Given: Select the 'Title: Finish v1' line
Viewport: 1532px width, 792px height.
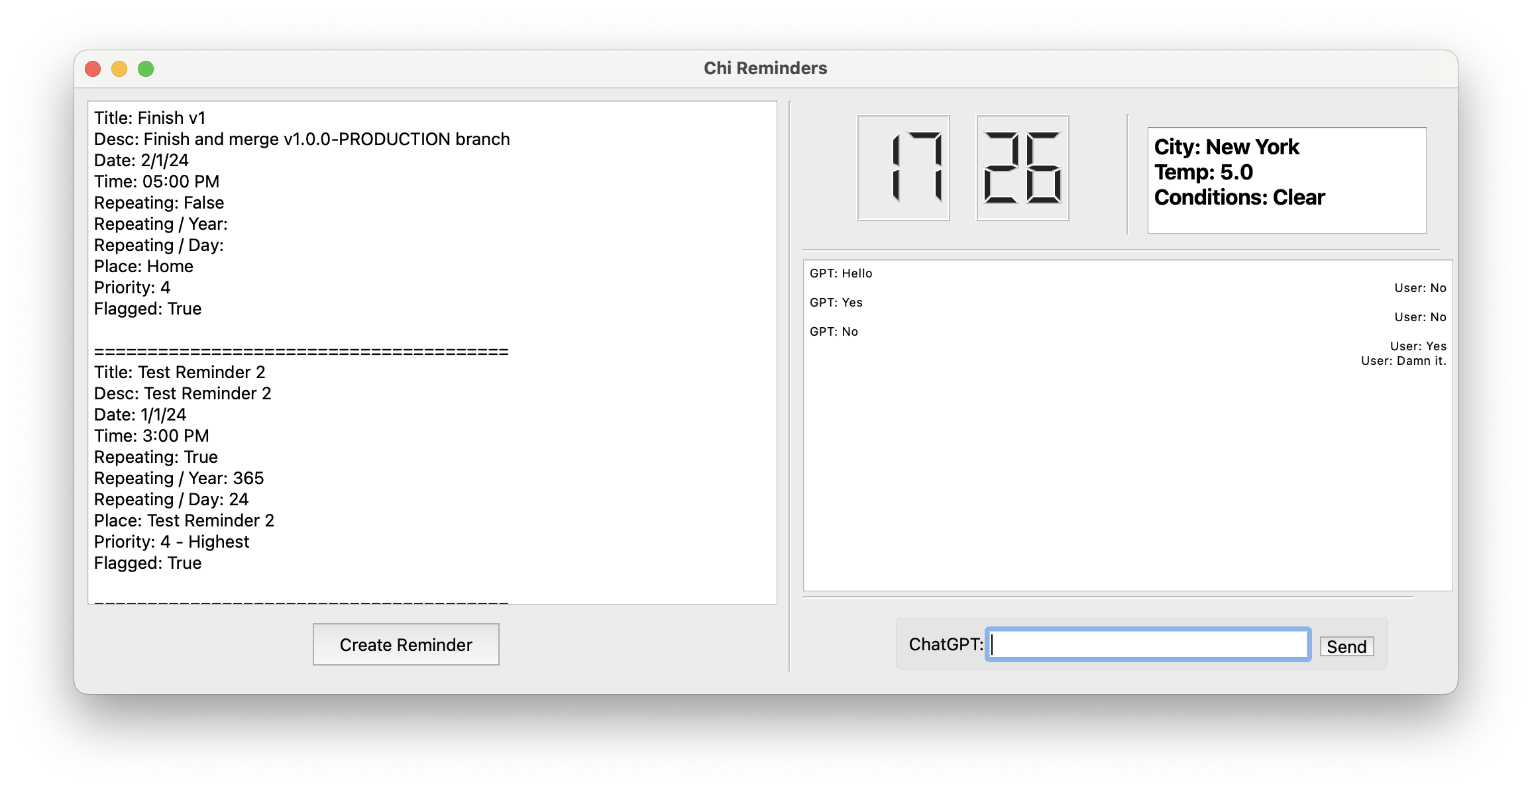Looking at the screenshot, I should point(150,118).
